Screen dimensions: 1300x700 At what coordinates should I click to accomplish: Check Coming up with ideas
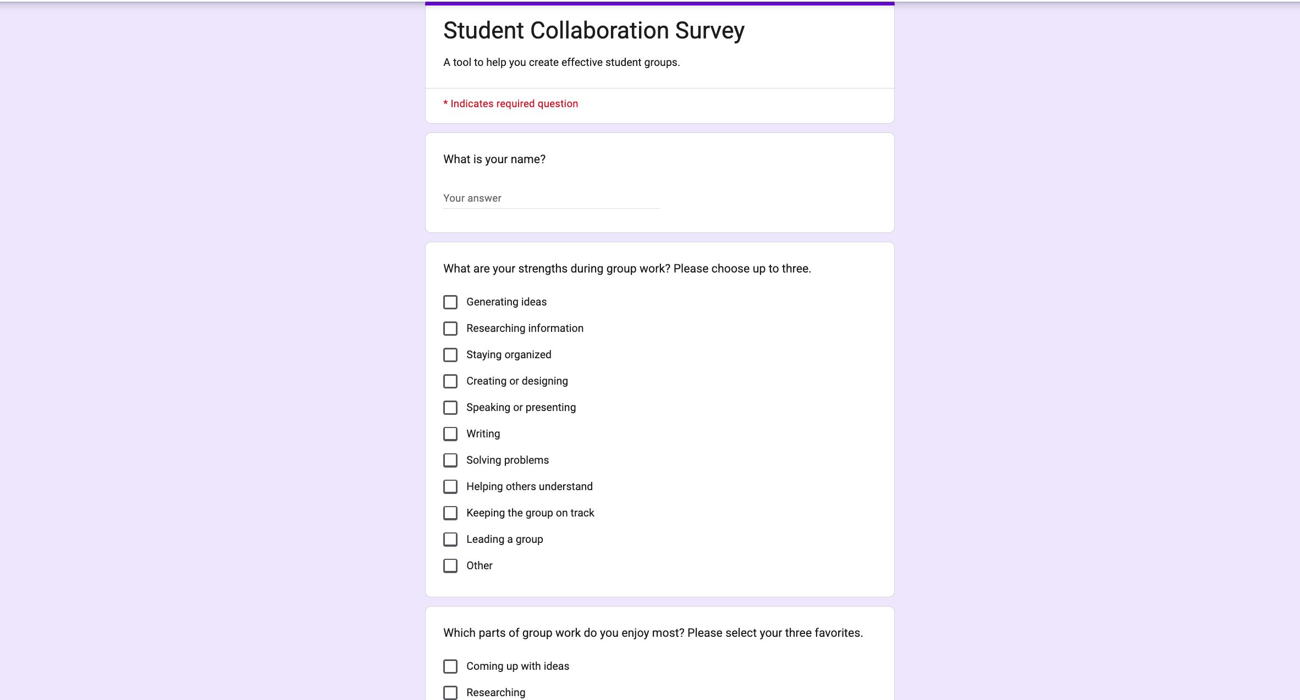[450, 666]
